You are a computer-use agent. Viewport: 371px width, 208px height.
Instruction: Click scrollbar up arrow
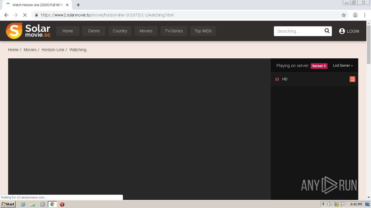click(x=369, y=23)
